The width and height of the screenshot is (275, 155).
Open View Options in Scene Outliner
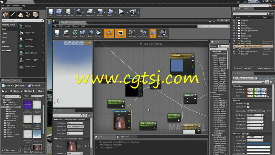tap(265, 68)
